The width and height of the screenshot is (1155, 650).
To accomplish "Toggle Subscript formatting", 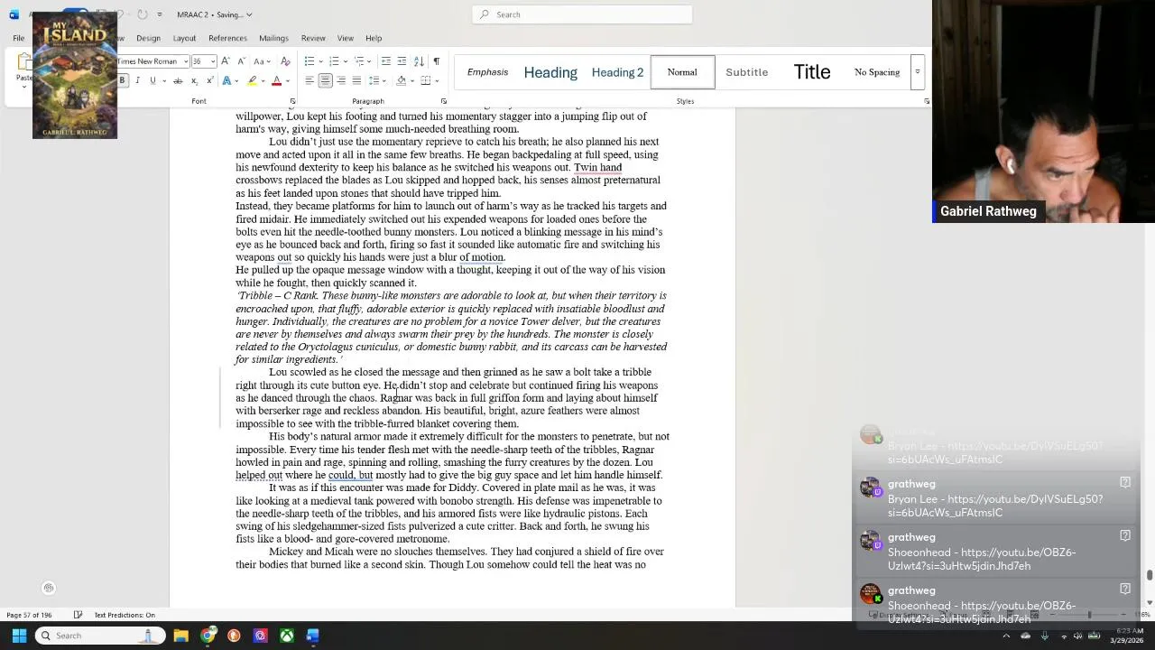I will (195, 80).
